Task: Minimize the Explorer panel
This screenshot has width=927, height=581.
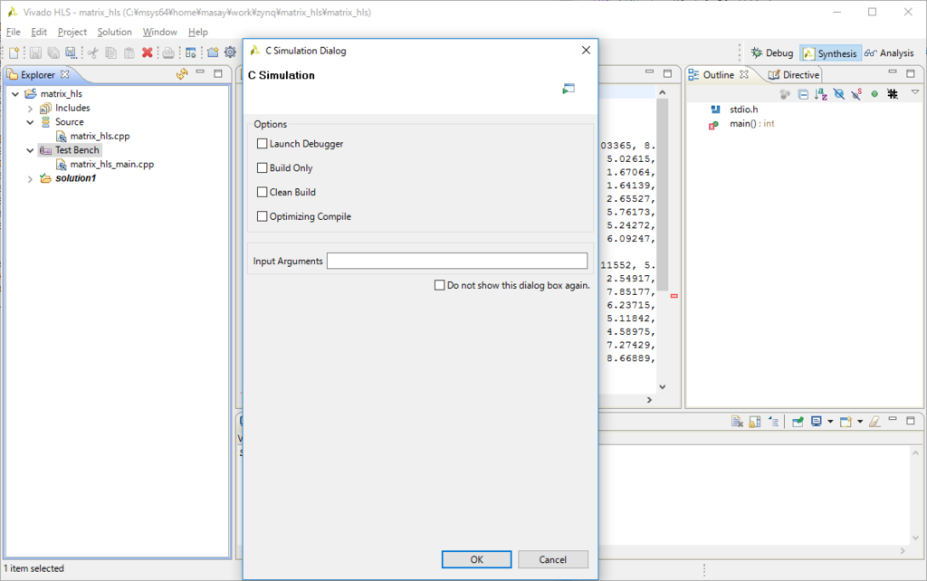Action: [x=200, y=73]
